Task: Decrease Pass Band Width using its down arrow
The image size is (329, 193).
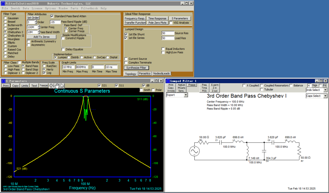Action: coord(39,33)
